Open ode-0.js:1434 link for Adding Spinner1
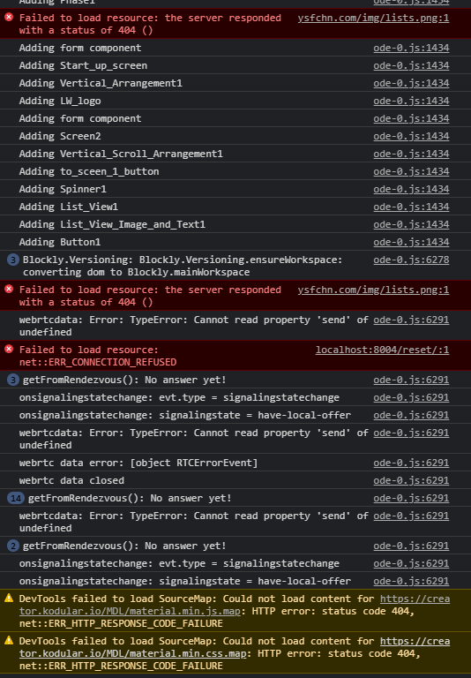Viewport: 471px width, 678px height. pyautogui.click(x=411, y=190)
